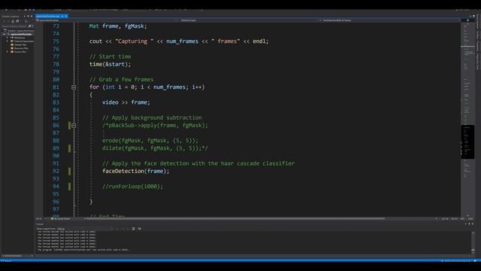Select the highlighted project in Solution Explorer
481x271 pixels.
pyautogui.click(x=20, y=34)
